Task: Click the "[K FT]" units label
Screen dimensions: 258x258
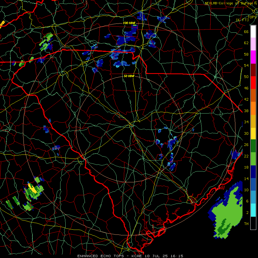Action: coord(242,20)
